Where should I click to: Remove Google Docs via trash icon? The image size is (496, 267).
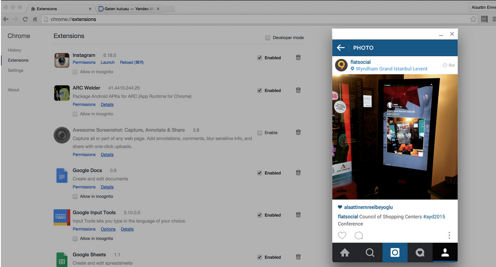[298, 173]
